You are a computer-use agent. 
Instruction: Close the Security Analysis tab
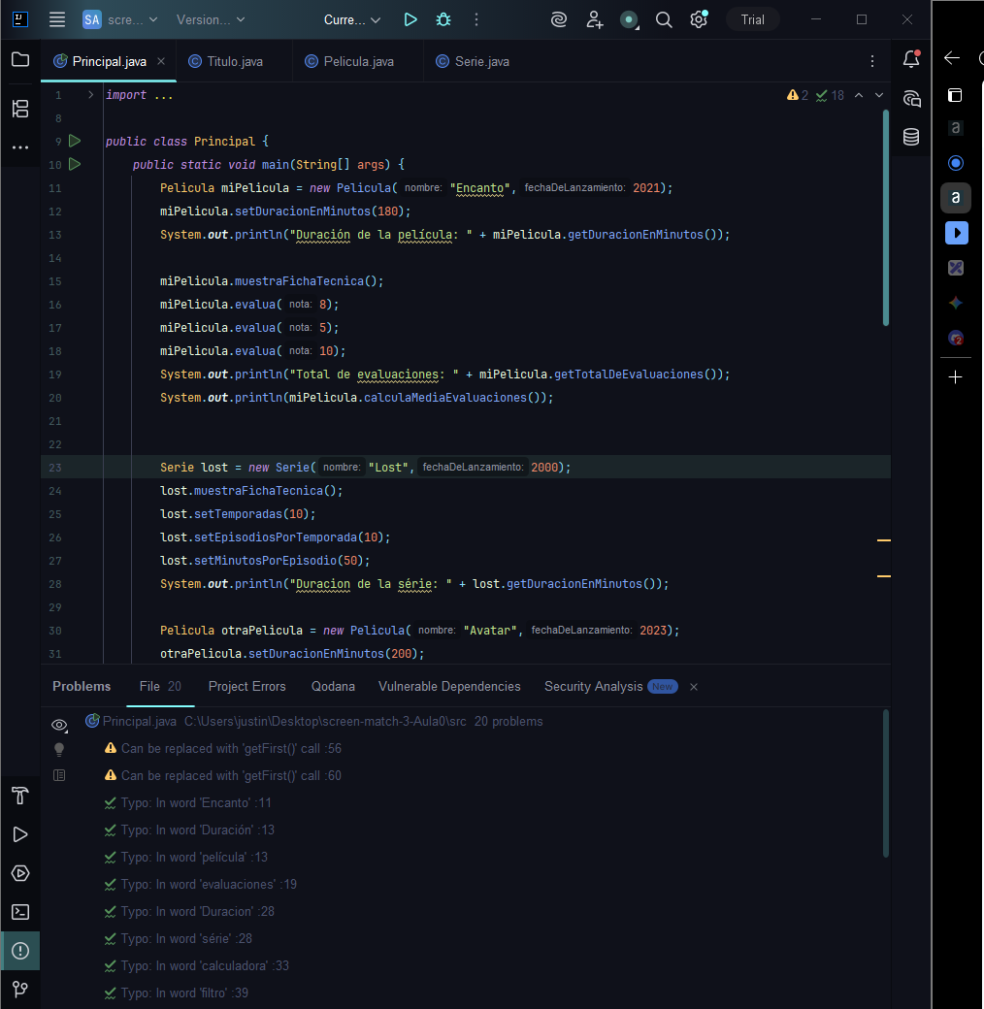694,687
